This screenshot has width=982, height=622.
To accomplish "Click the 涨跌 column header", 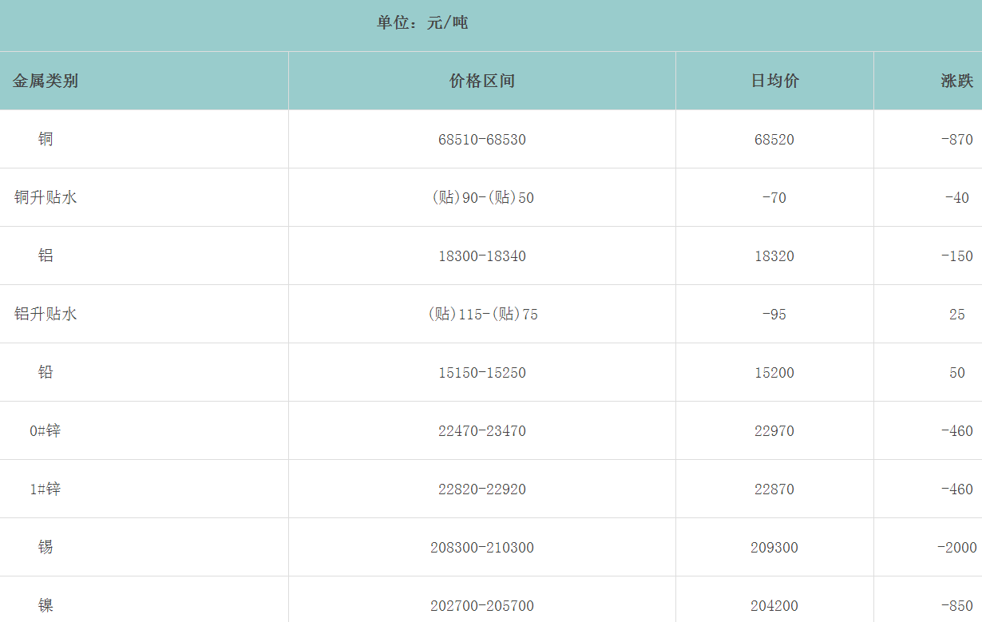I will click(x=956, y=81).
